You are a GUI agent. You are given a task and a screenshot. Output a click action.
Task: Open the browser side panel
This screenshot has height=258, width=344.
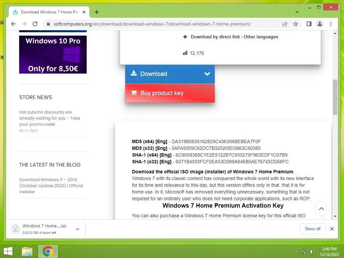click(309, 24)
